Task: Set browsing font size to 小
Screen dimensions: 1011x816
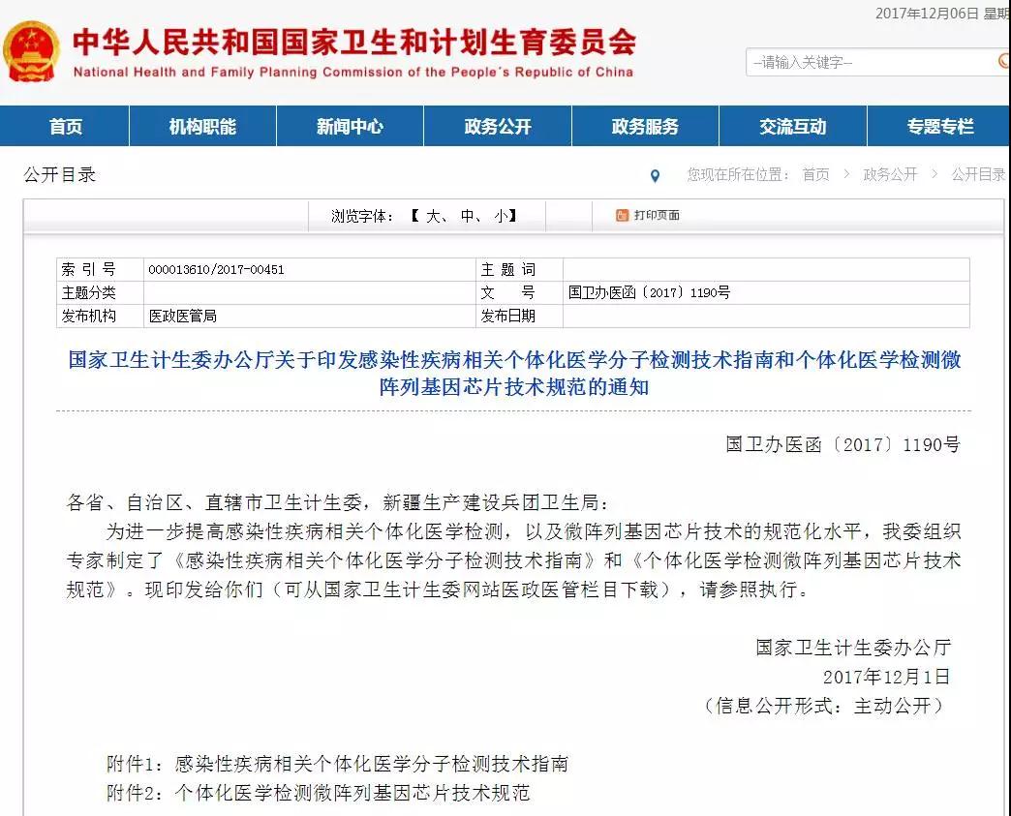Action: click(500, 216)
